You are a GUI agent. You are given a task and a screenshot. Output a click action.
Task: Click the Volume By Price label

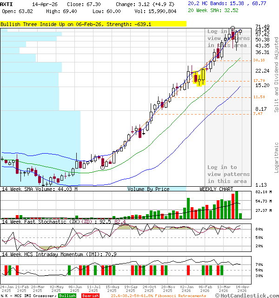tap(148, 189)
